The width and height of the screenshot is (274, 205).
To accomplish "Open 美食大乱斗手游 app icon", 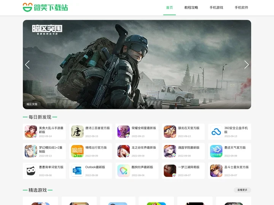I will point(31,132).
